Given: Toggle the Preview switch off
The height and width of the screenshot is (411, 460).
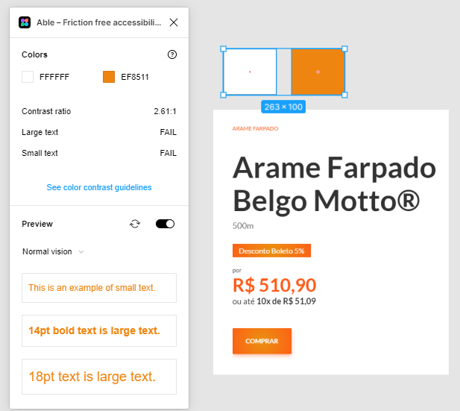Looking at the screenshot, I should [x=165, y=224].
